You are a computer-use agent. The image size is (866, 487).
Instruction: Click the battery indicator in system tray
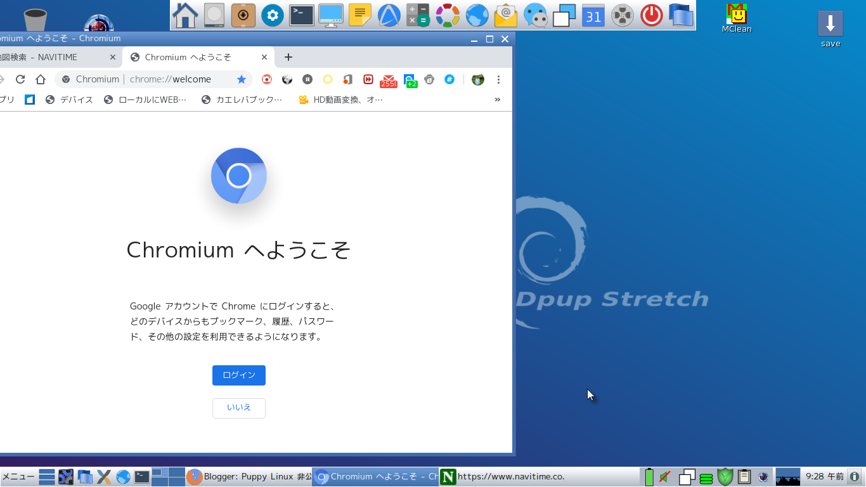point(649,476)
